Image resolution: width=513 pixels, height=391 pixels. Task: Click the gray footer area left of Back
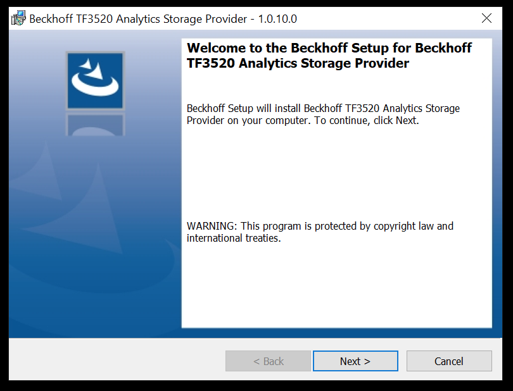(117, 359)
